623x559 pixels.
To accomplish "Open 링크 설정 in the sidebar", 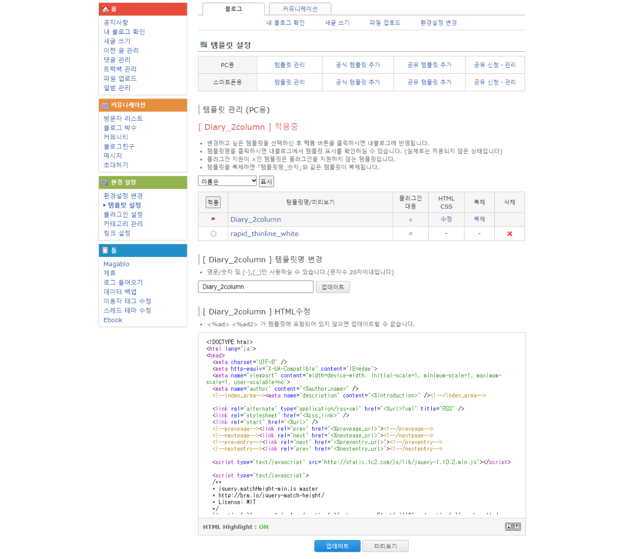I will click(x=117, y=233).
